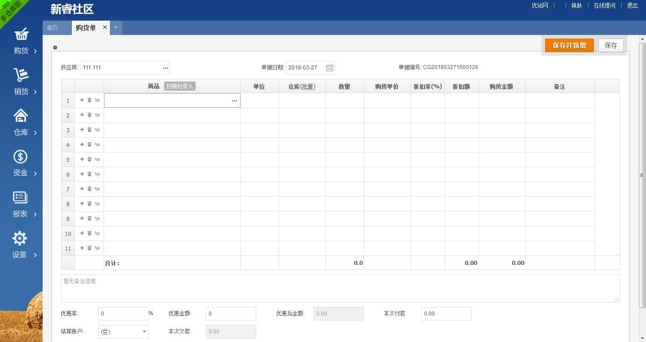The image size is (646, 342).
Task: Open the 仓库 warehouse sidebar menu
Action: 21,123
